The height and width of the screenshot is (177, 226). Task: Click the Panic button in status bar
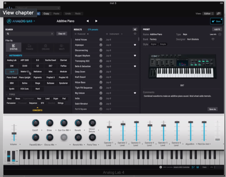pyautogui.click(x=204, y=167)
